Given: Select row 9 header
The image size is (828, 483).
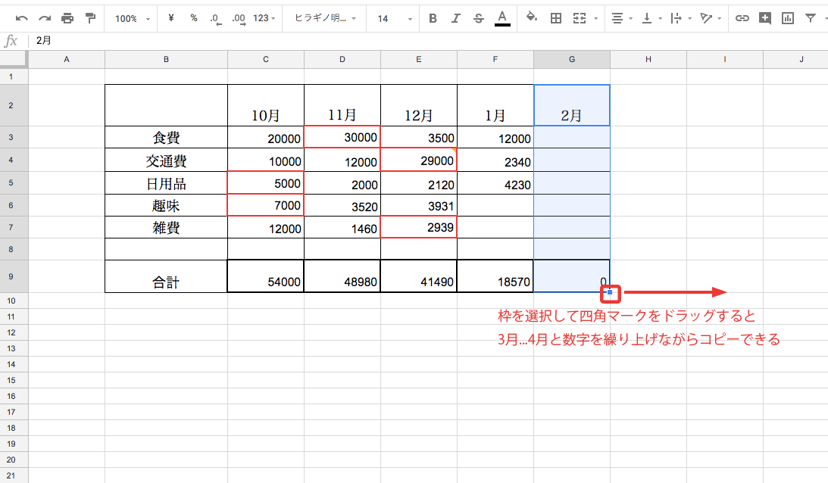Looking at the screenshot, I should (x=11, y=276).
